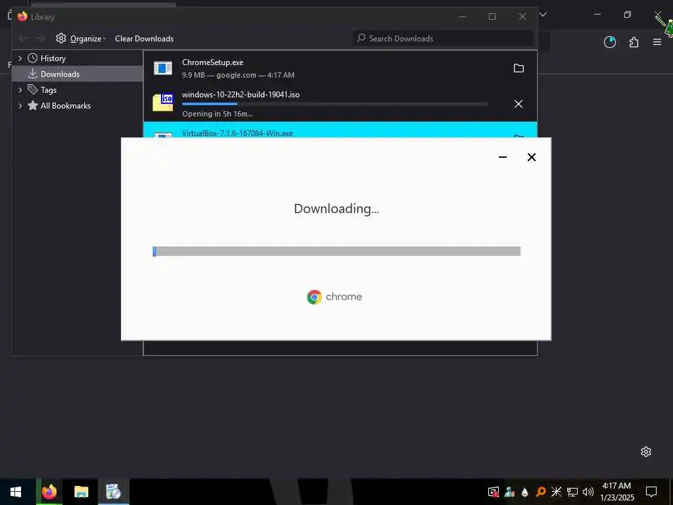Select windows-10-22h2-build-19041.iso entry

(340, 104)
